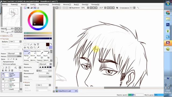Pick the lasso selection tool
Viewport: 172px width, 97px height.
point(28,44)
